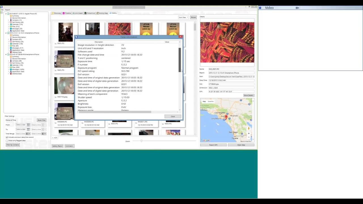Click the Deleted Data trash icon under 2016-01-07 report
This screenshot has height=204, width=363.
click(x=11, y=74)
